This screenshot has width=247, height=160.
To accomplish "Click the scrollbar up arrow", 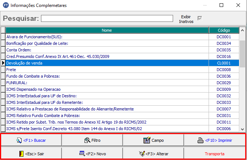I will click(243, 30).
